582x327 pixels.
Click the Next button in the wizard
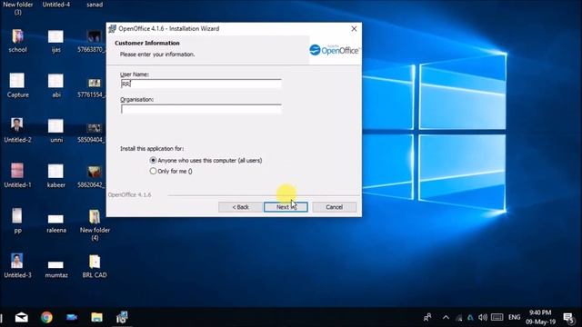pos(286,207)
